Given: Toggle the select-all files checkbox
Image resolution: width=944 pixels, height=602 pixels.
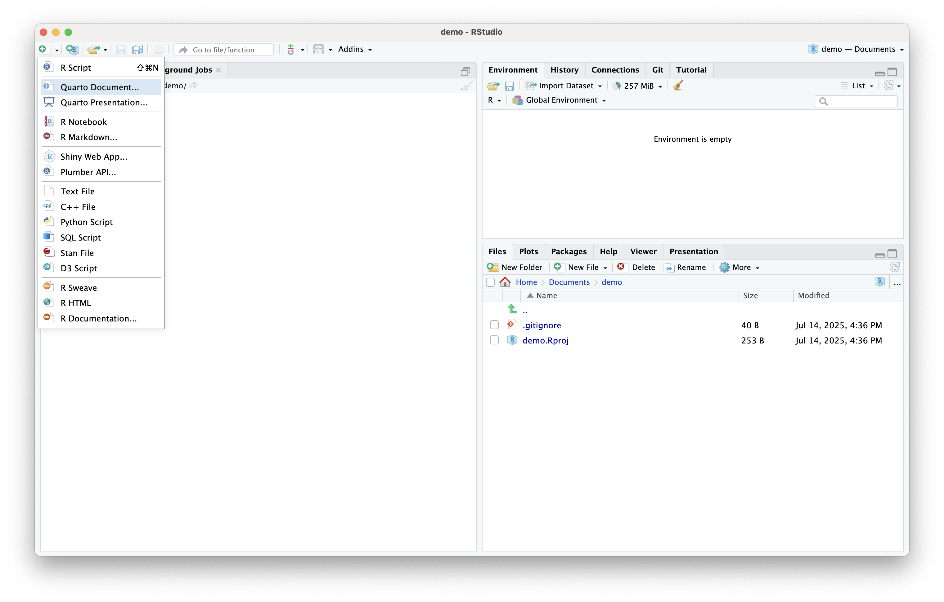Looking at the screenshot, I should click(x=490, y=282).
